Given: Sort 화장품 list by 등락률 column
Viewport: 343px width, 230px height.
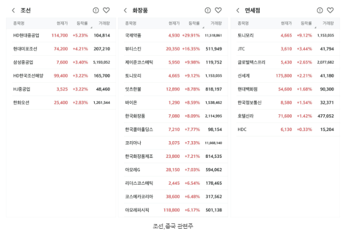Looking at the screenshot, I should [194, 23].
